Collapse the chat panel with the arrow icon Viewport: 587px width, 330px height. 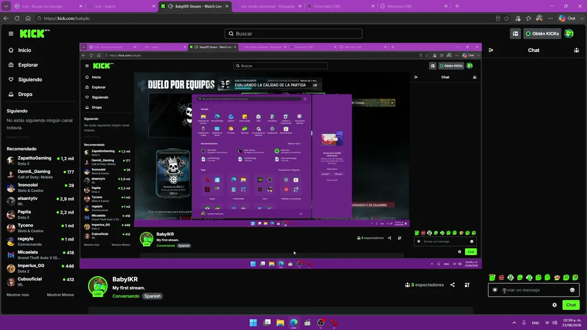pyautogui.click(x=491, y=50)
